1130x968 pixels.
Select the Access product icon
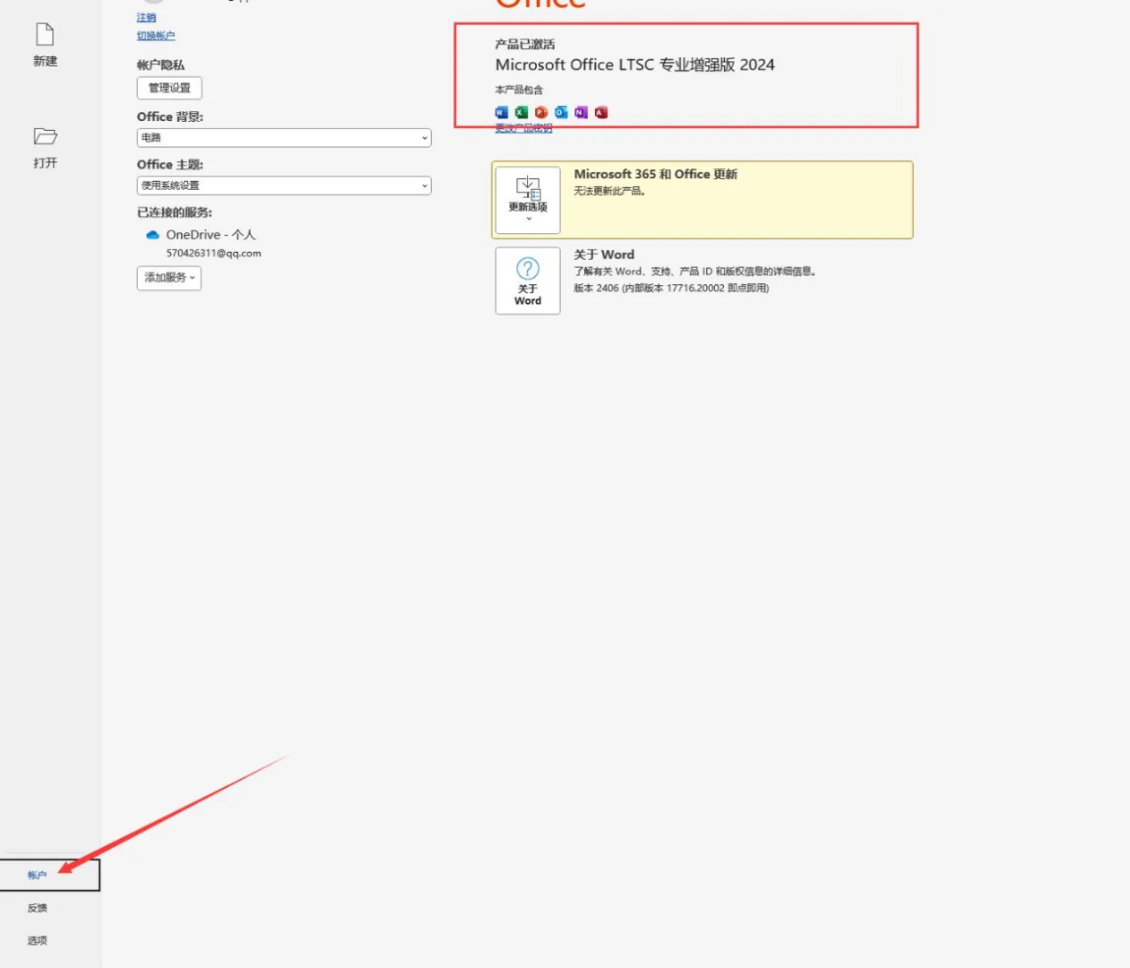[x=600, y=112]
